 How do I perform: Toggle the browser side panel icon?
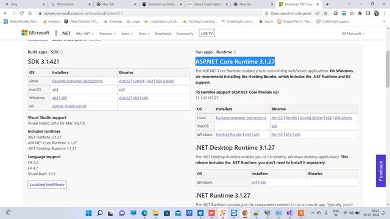pyautogui.click(x=368, y=13)
